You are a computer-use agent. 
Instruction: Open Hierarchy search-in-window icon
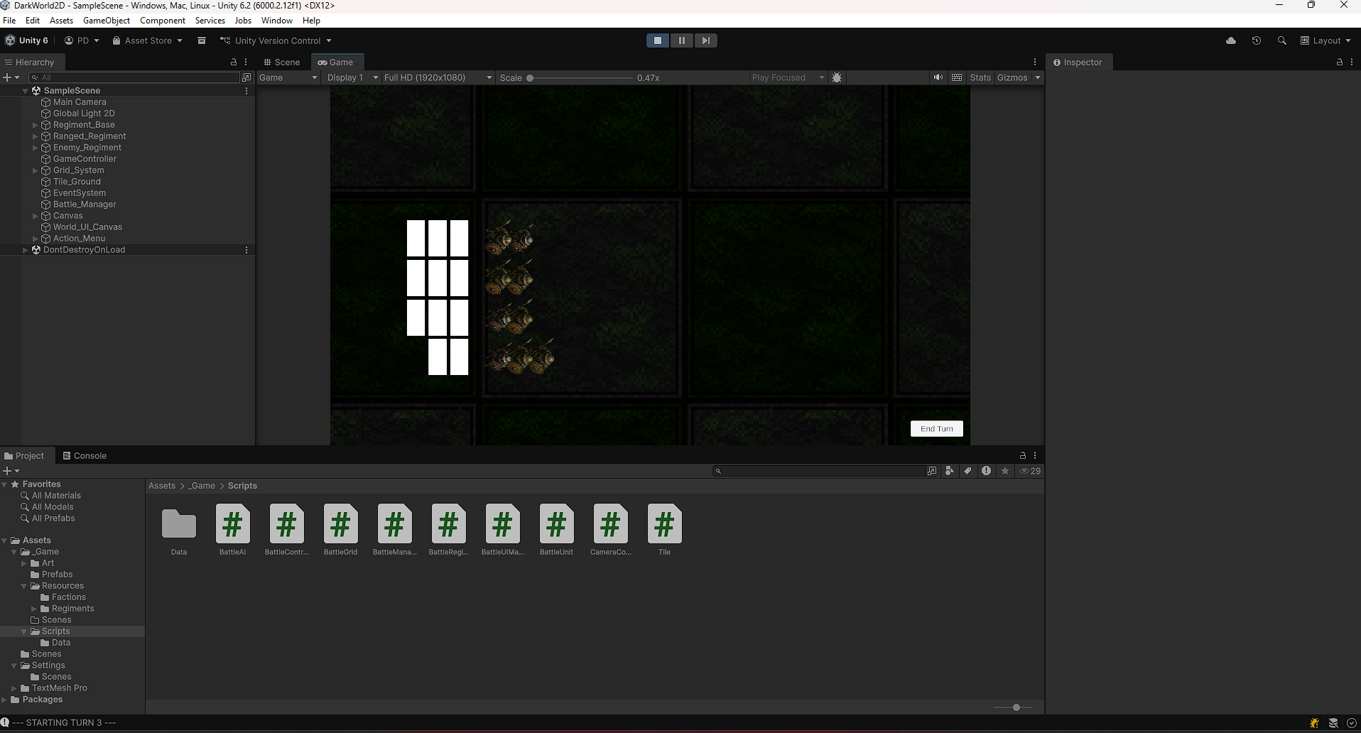point(246,77)
